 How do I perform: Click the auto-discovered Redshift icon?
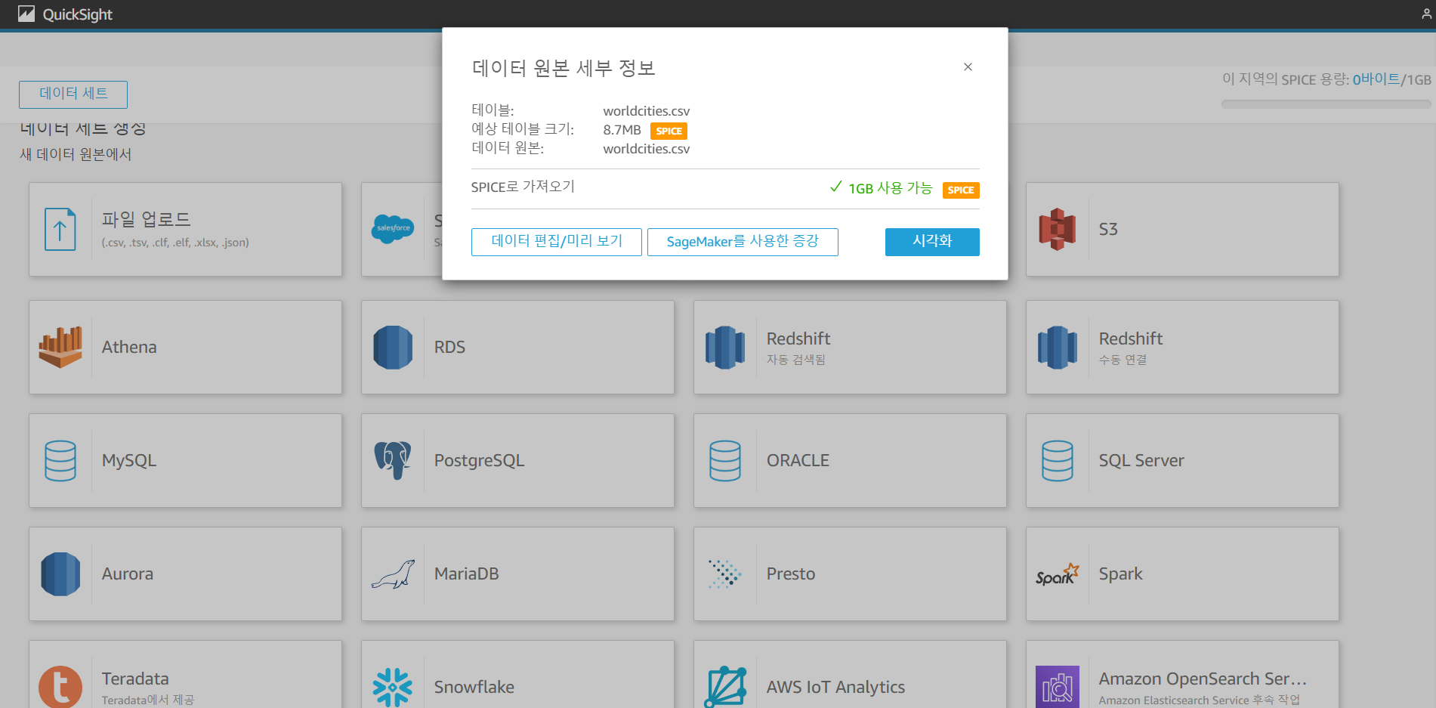coord(725,348)
